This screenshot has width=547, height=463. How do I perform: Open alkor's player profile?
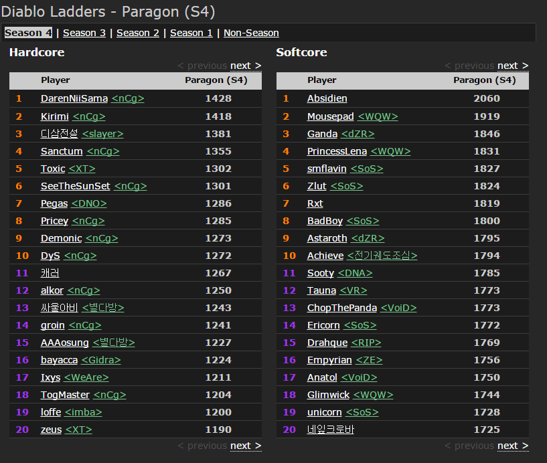click(x=52, y=290)
